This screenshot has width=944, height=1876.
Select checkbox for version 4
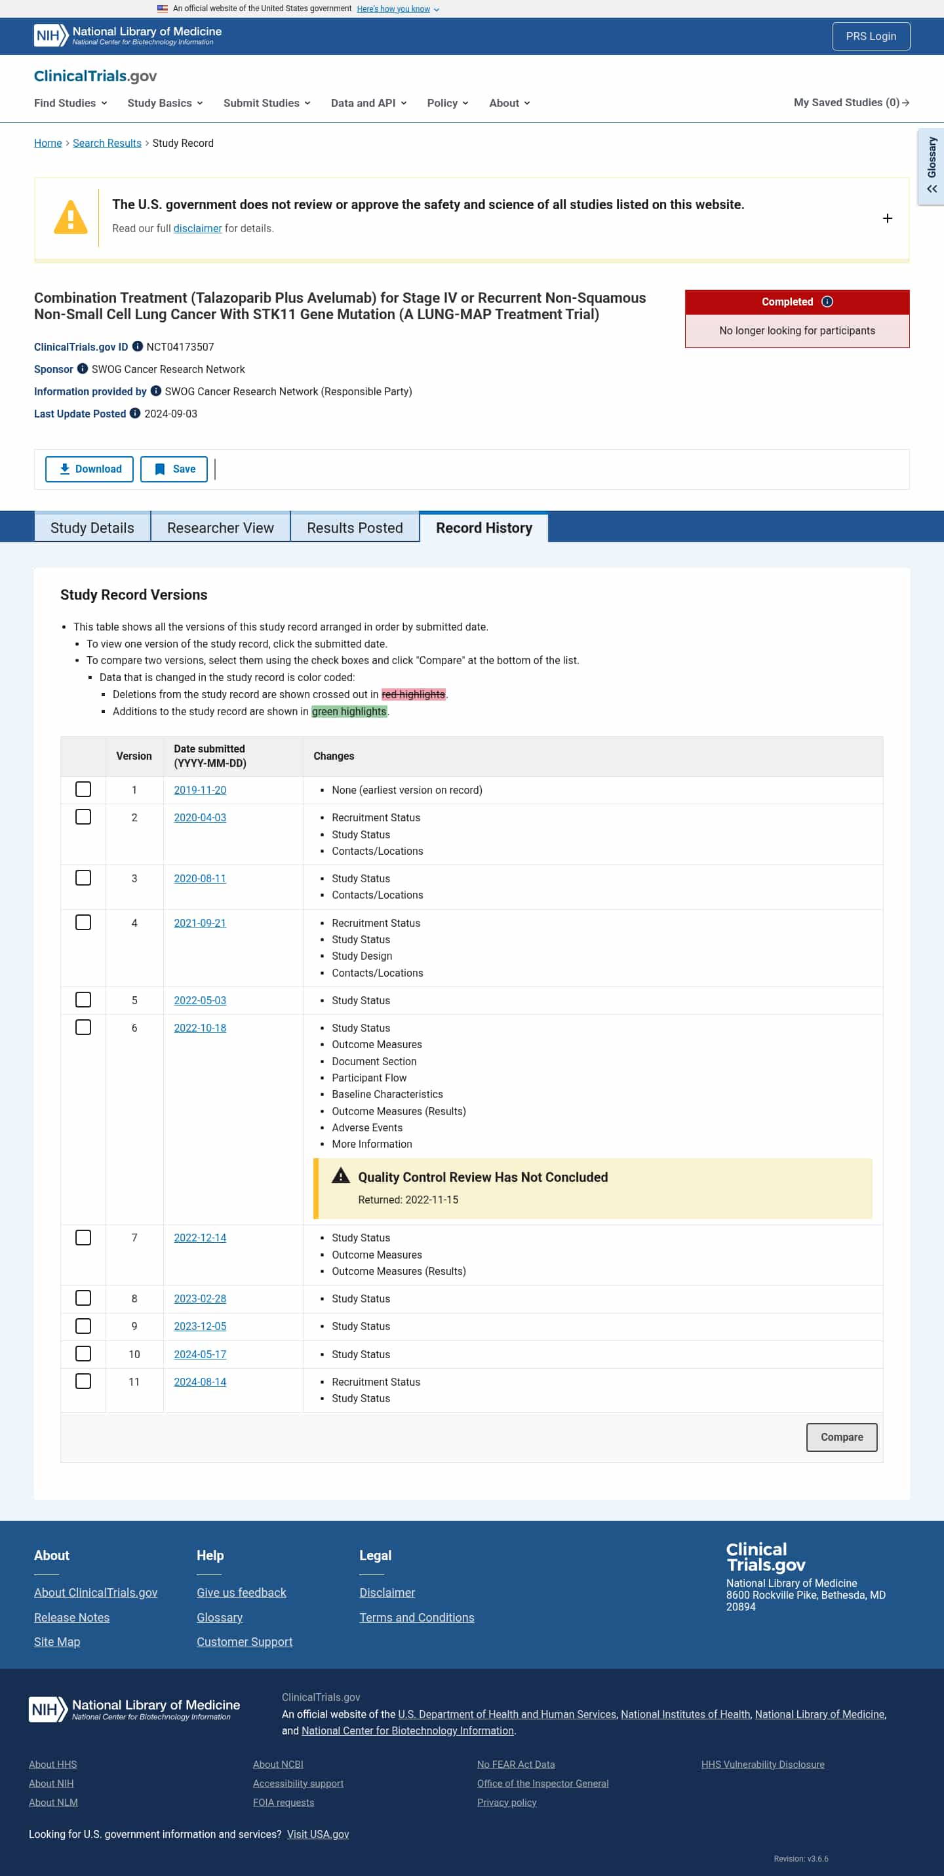[x=84, y=923]
